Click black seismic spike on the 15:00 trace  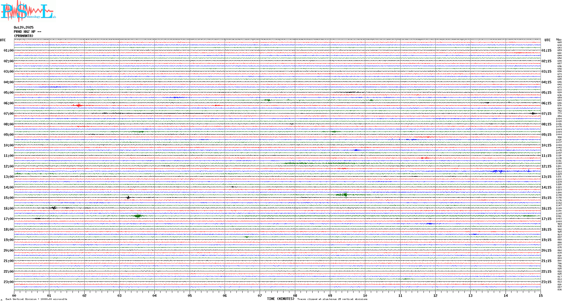click(128, 198)
